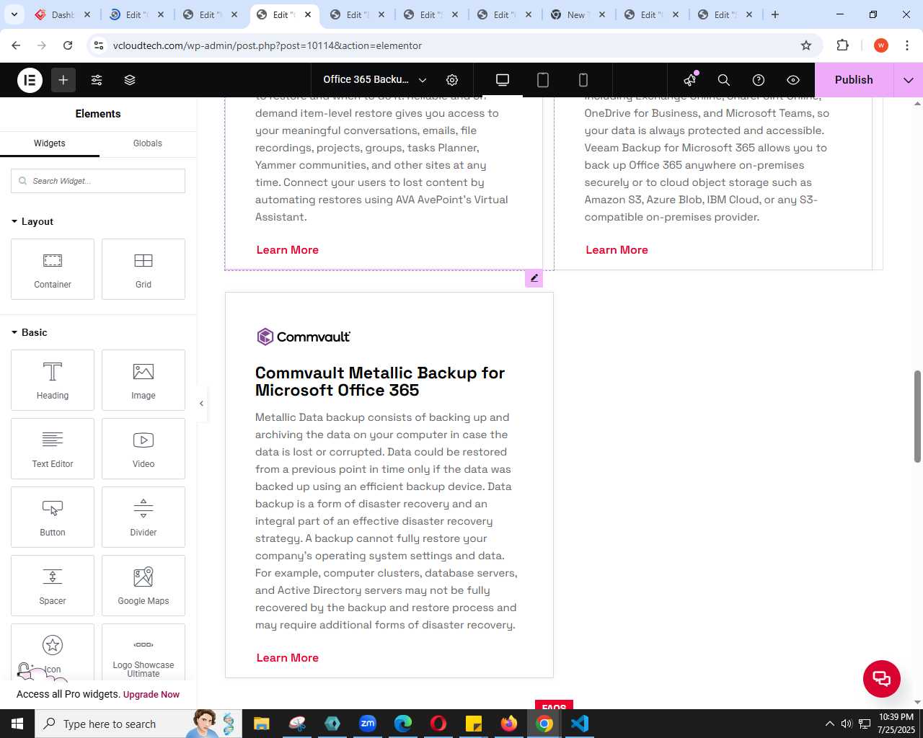Open Zoom from the taskbar
This screenshot has width=923, height=738.
[x=368, y=724]
